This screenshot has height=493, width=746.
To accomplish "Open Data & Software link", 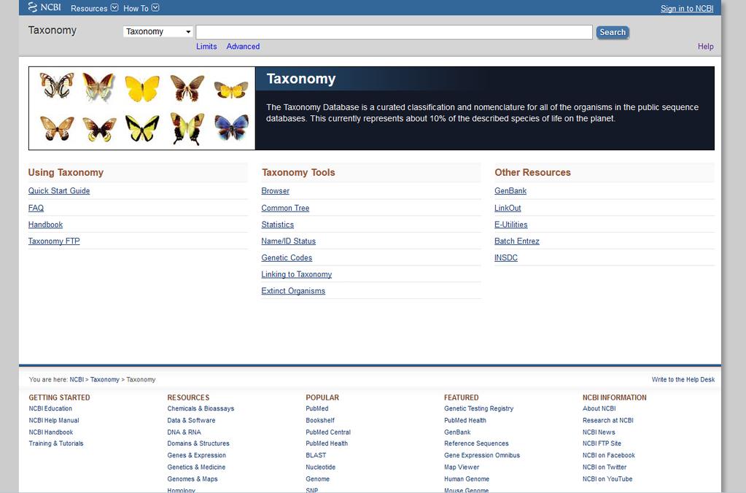I will tap(191, 421).
